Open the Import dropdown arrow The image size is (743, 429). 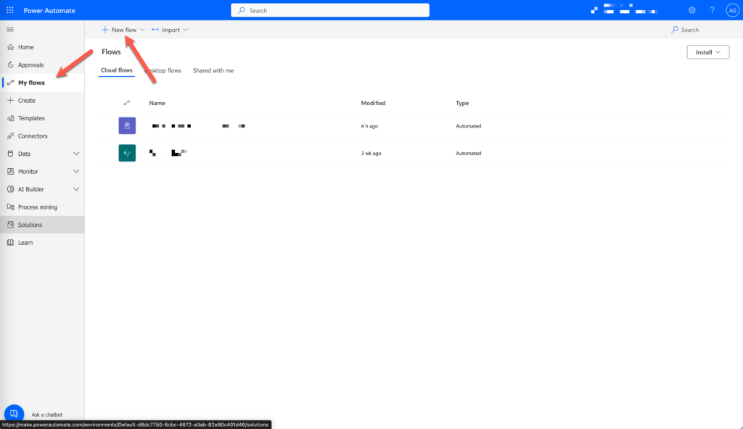coord(186,30)
